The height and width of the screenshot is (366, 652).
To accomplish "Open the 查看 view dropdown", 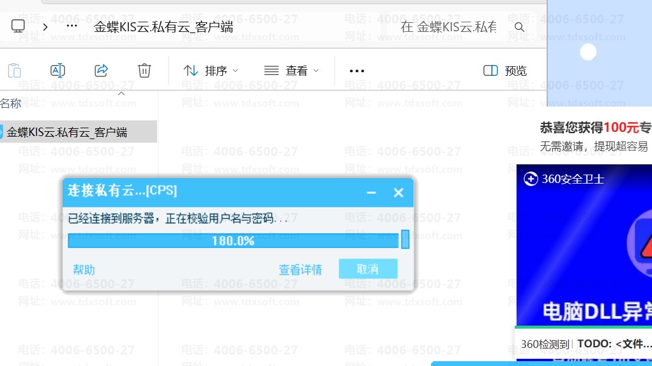I will 291,70.
